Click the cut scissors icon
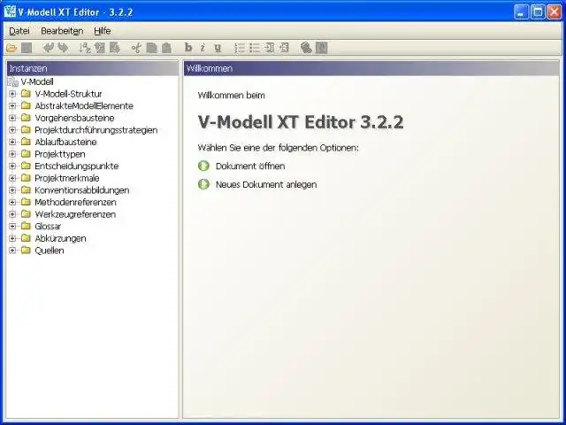566x425 pixels. coord(136,48)
